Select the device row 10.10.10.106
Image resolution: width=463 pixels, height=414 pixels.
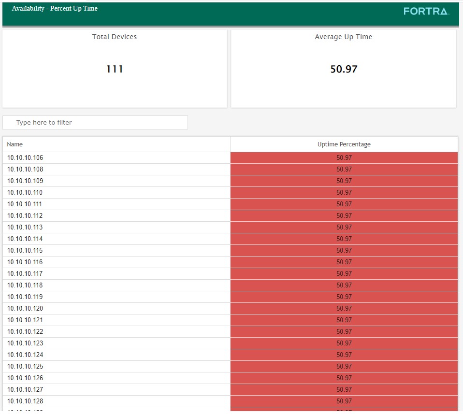pyautogui.click(x=231, y=158)
